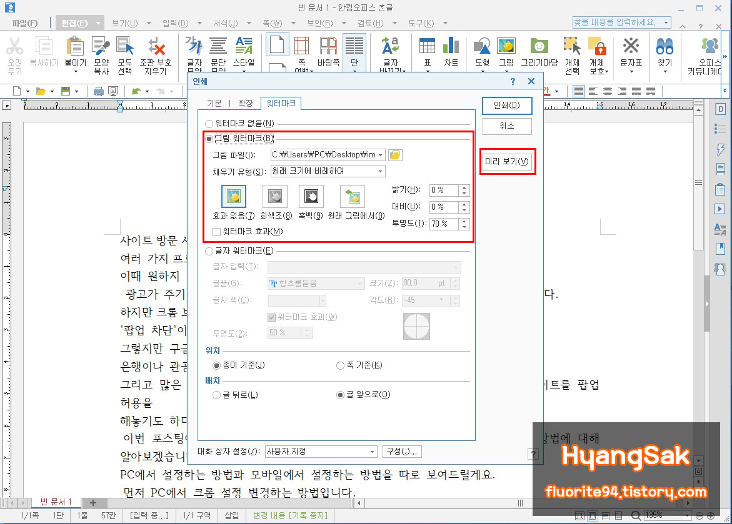Expand the Paste (붙이기) ribbon dropdown arrow
Screen dimensions: 732x524
[x=76, y=71]
